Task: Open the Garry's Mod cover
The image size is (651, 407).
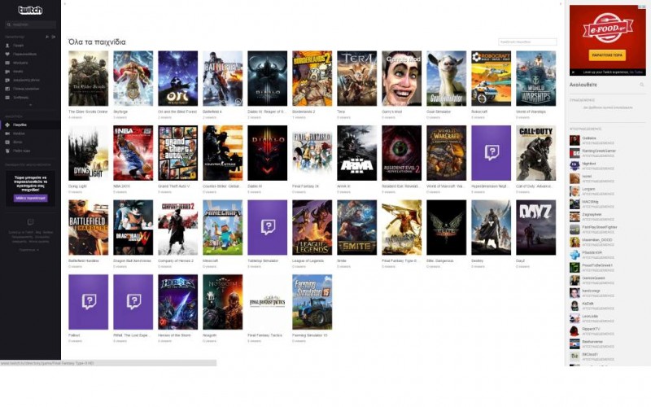Action: [401, 78]
